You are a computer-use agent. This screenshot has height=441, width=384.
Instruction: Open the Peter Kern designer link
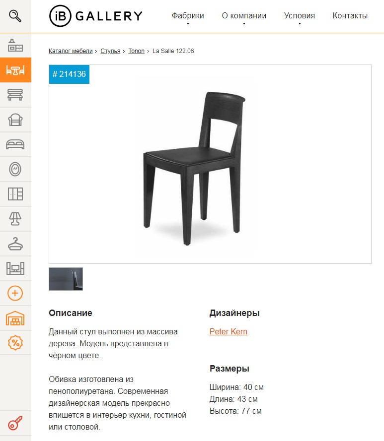[229, 331]
